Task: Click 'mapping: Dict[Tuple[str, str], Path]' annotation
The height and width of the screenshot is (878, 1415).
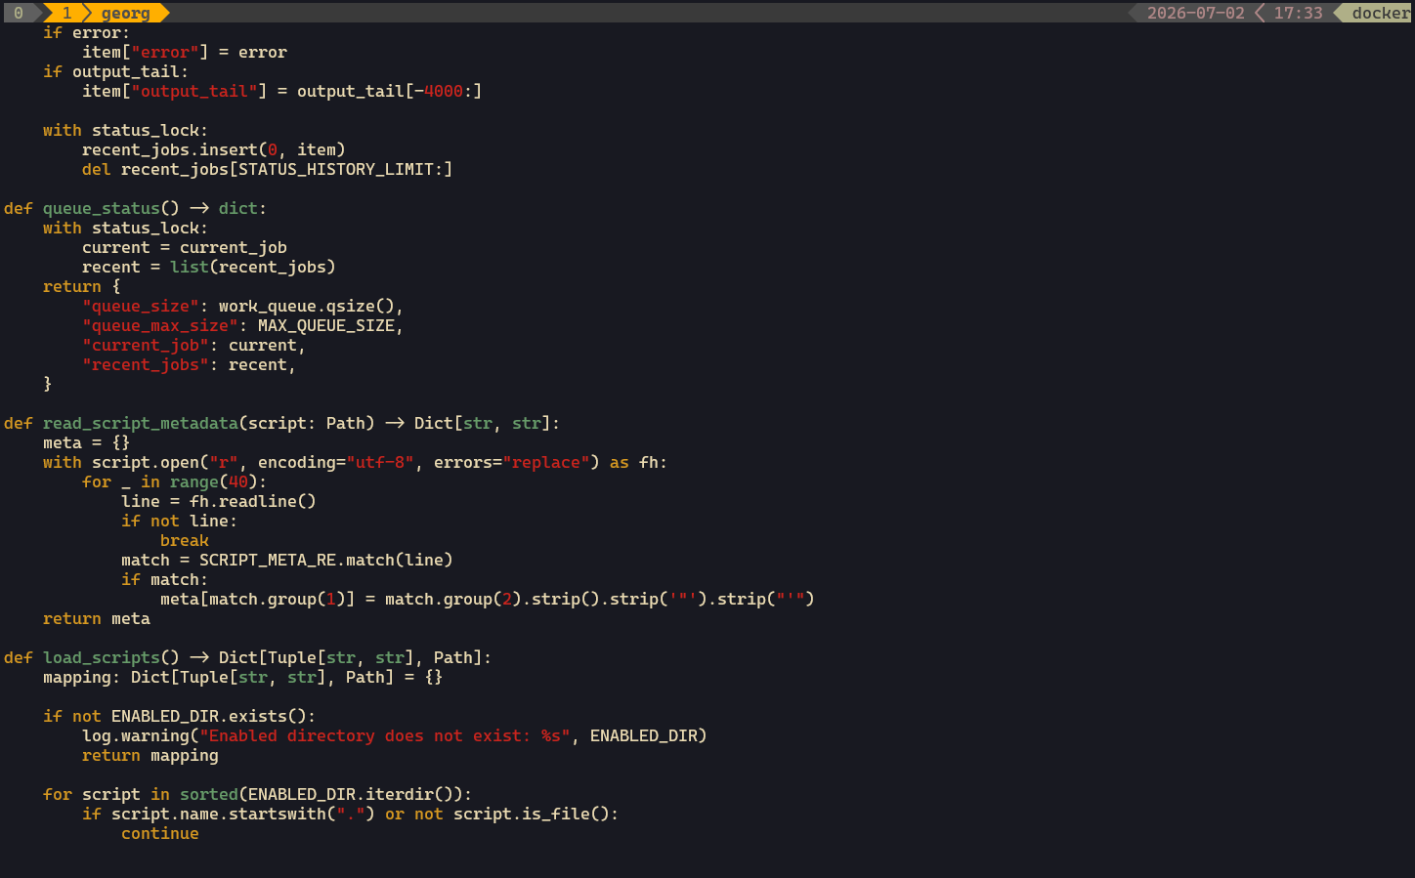Action: point(219,677)
